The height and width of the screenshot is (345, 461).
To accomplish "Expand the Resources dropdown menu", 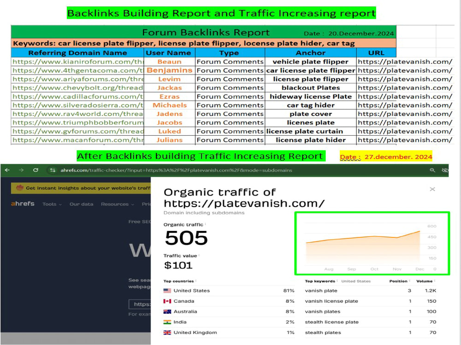I will (117, 204).
